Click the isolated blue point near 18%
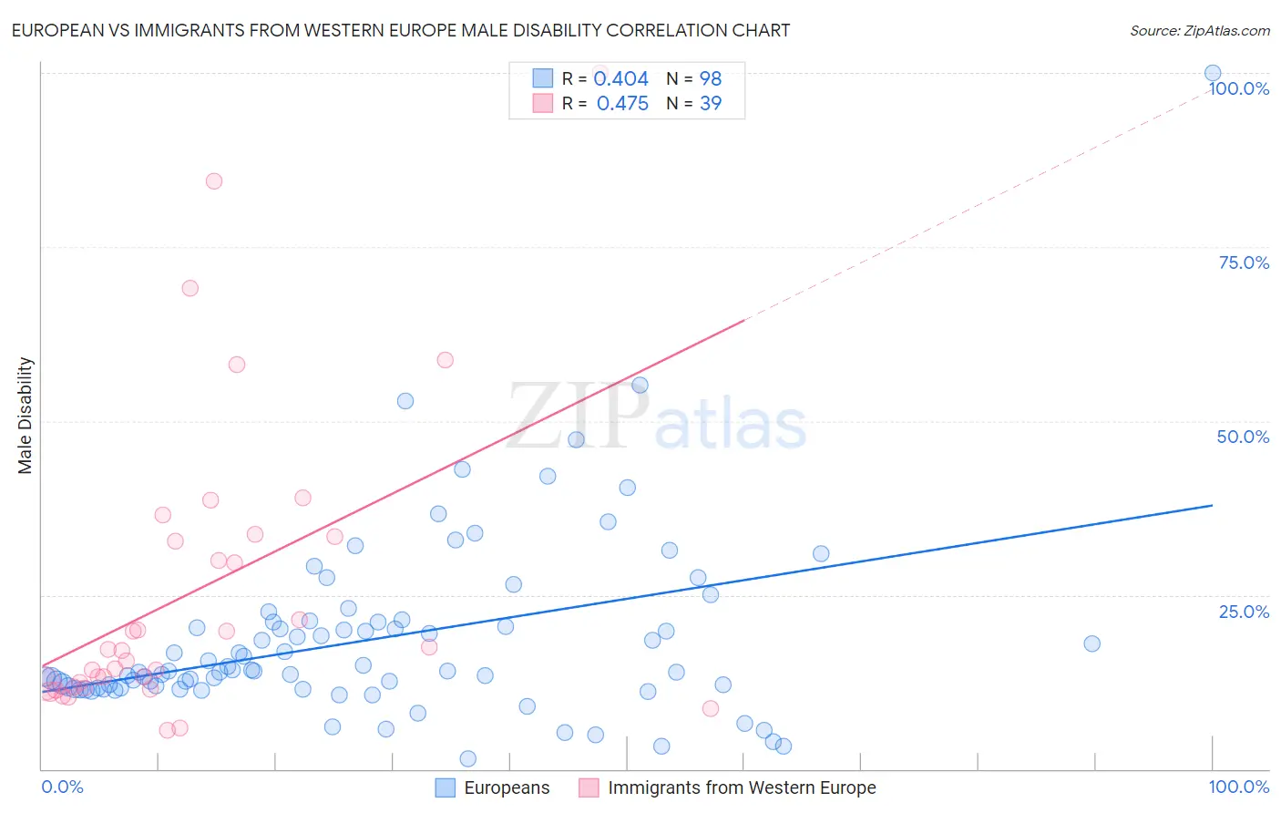Viewport: 1281px width, 813px height. (x=1092, y=643)
